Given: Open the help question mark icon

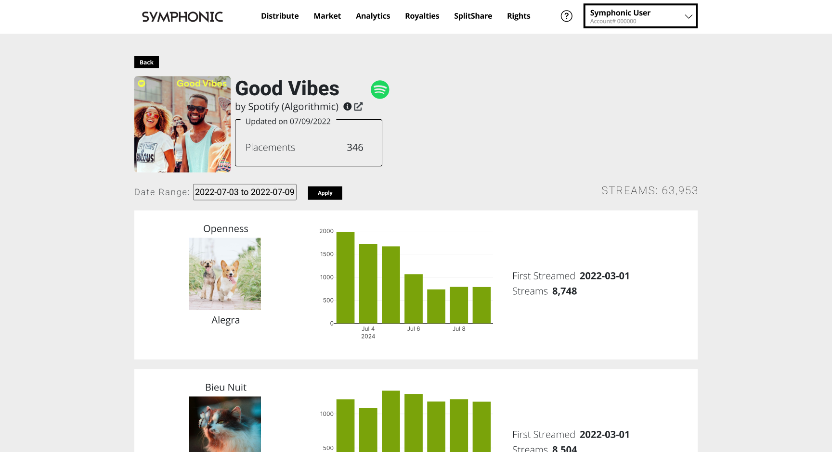Looking at the screenshot, I should click(x=567, y=16).
